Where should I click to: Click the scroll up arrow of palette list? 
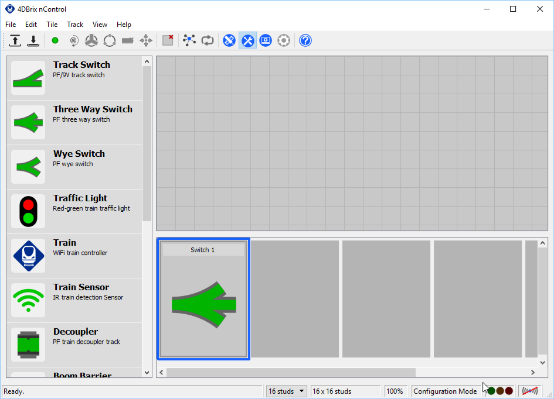tap(147, 61)
